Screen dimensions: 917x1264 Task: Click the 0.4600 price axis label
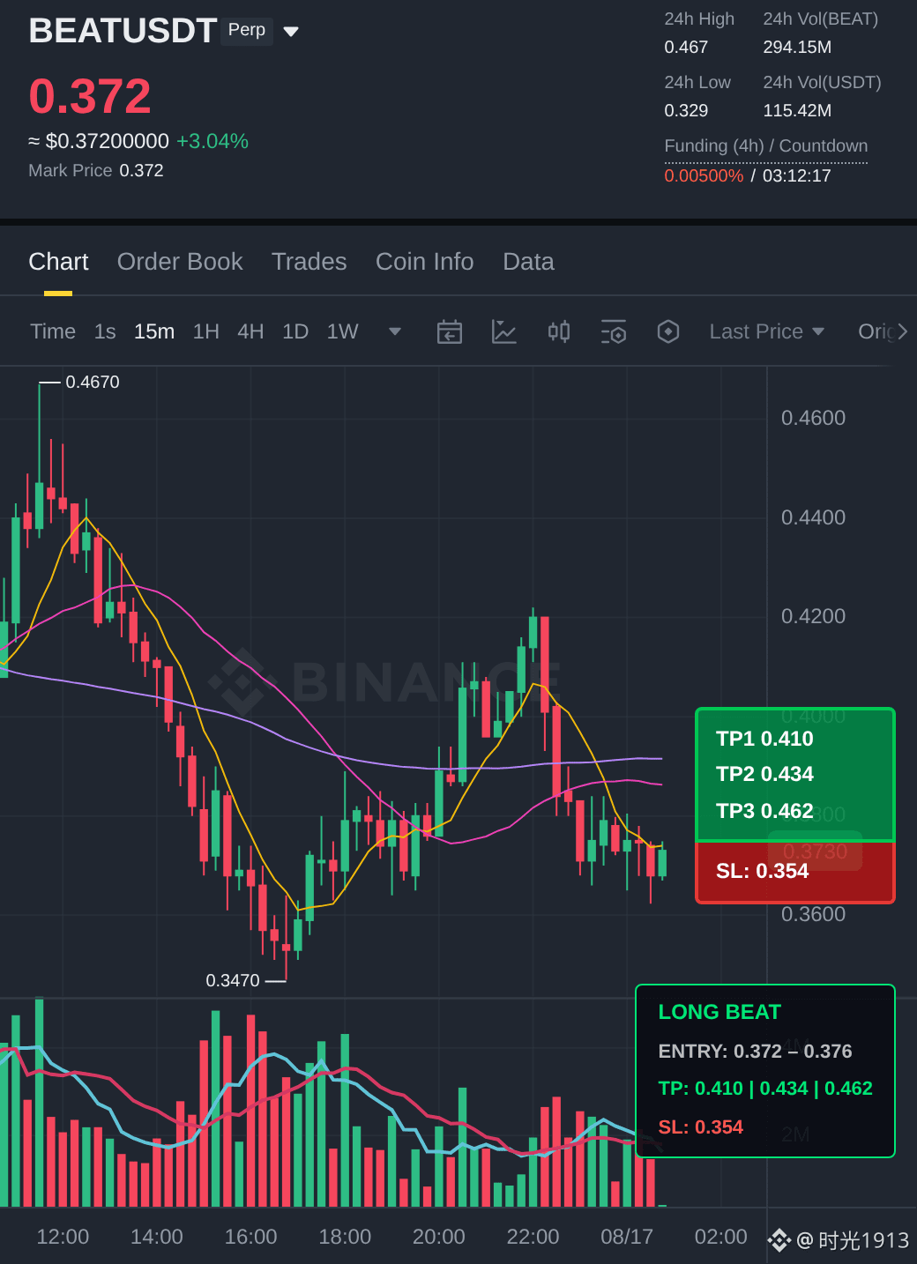(x=813, y=418)
